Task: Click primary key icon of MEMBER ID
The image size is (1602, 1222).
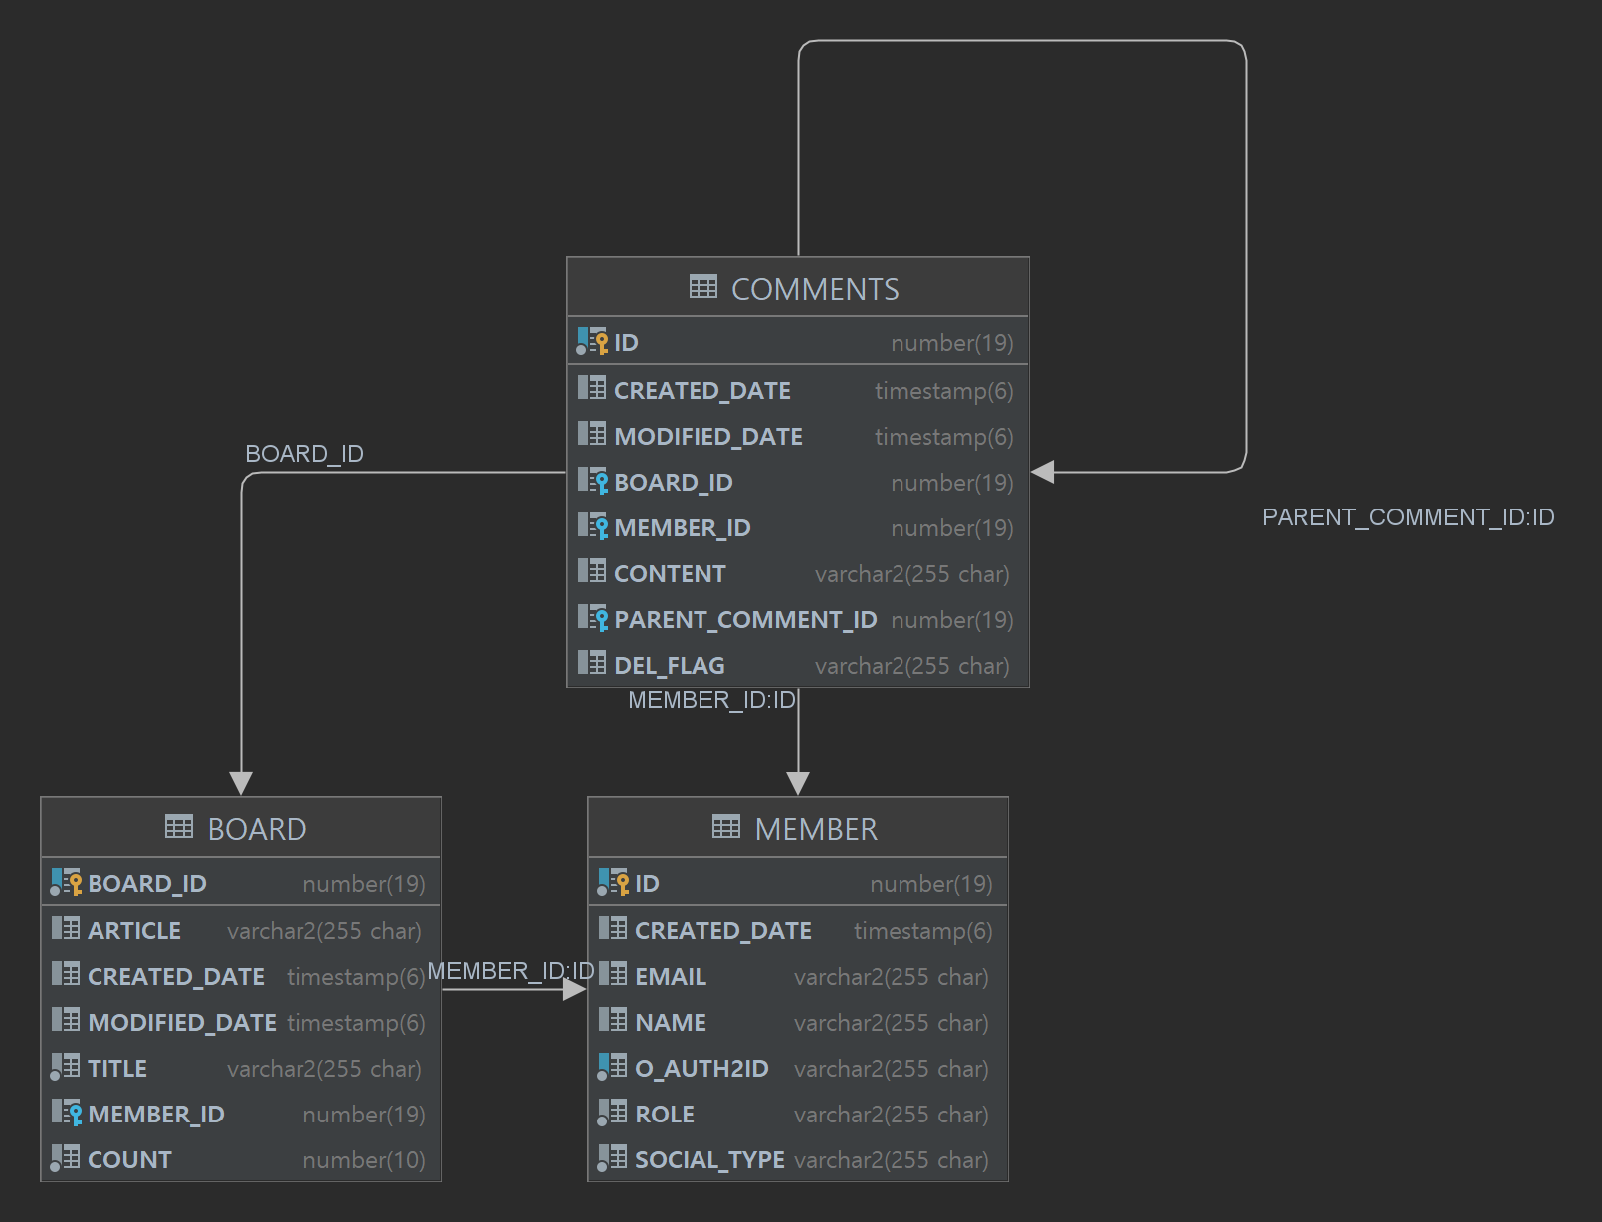Action: pyautogui.click(x=613, y=883)
